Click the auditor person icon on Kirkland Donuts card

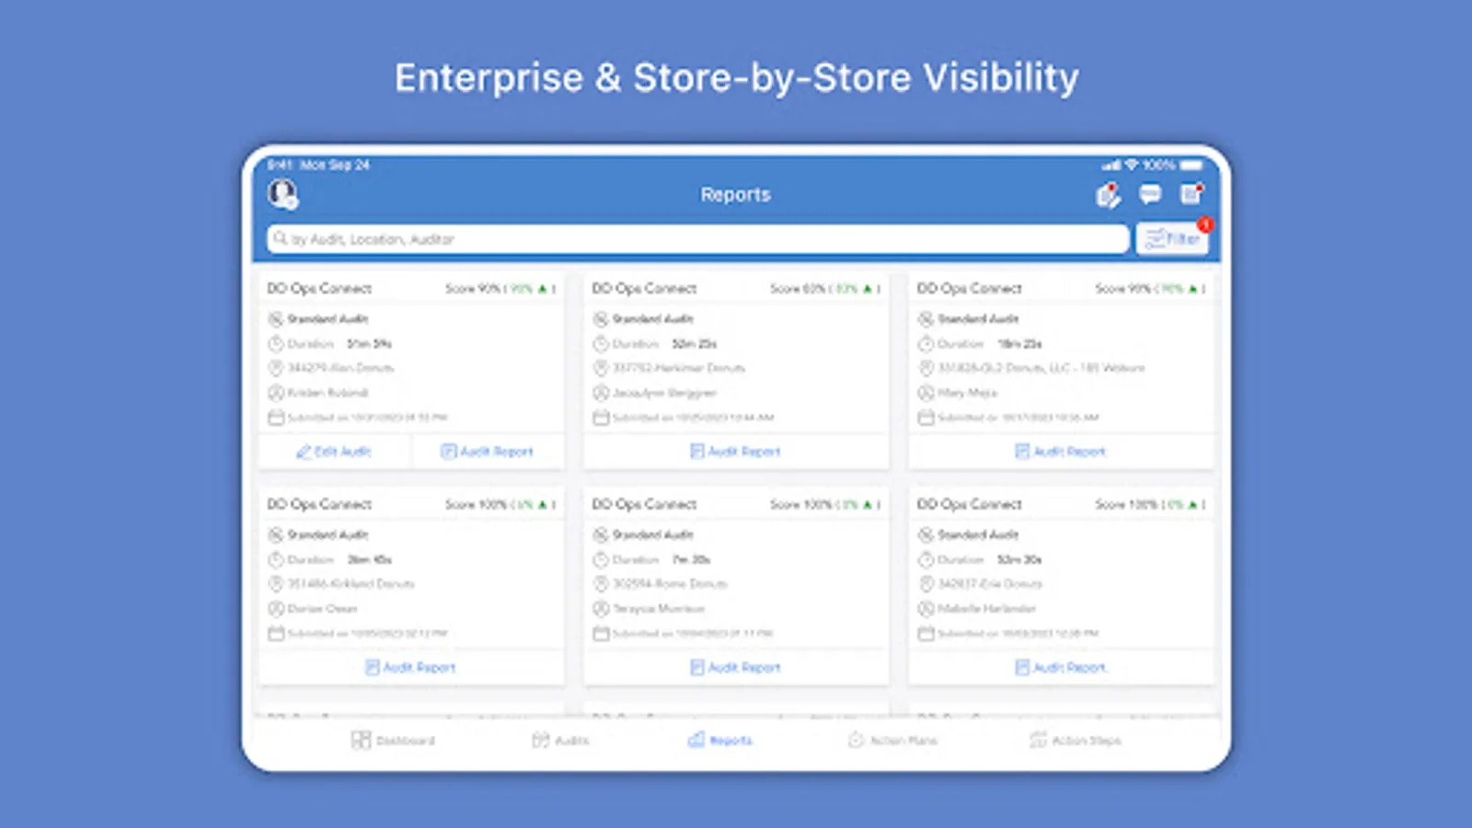275,608
